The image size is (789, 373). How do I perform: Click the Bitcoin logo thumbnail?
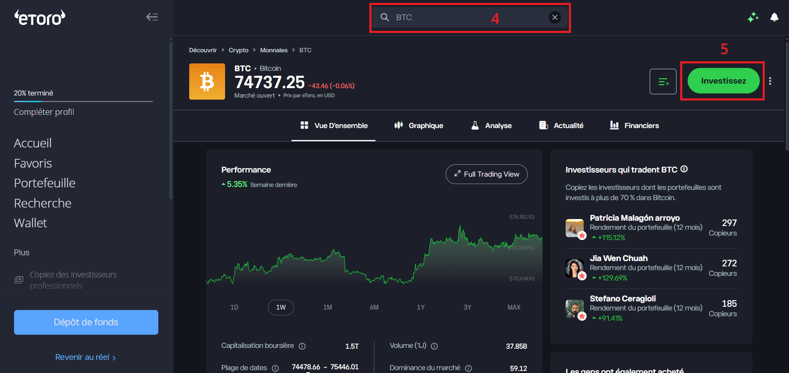pos(207,82)
